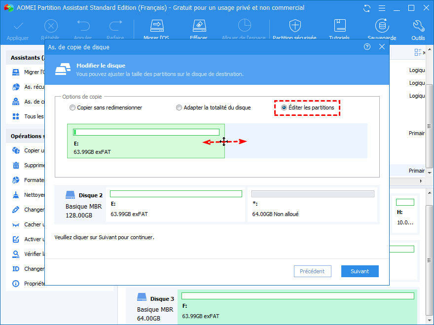Open the Tutoriels book icon
Screen dimensions: 434x325
tap(339, 26)
